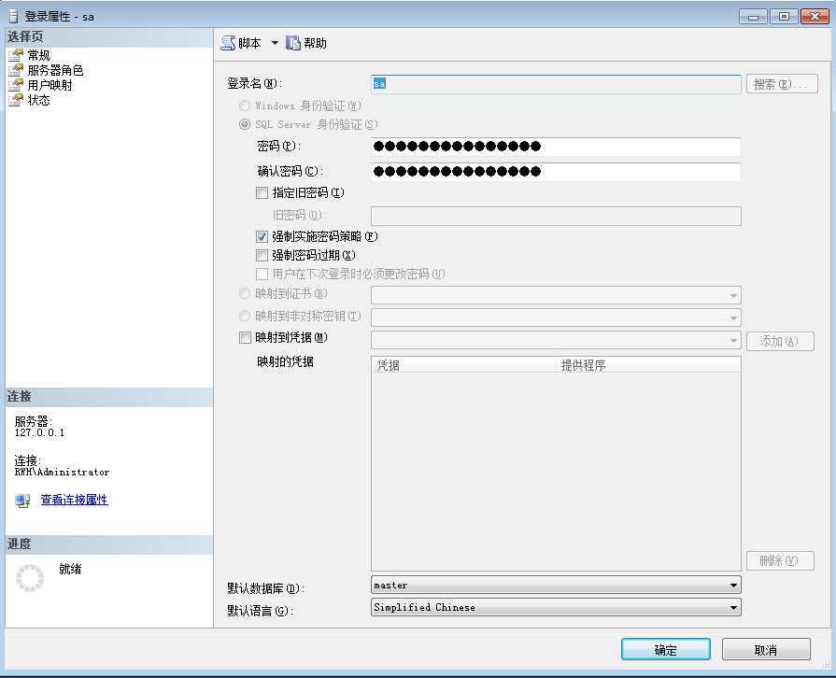836x678 pixels.
Task: Close the login properties window
Action: click(x=815, y=17)
